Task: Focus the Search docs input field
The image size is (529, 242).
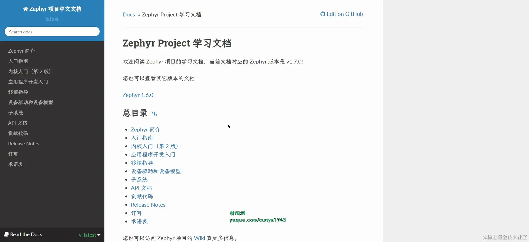Action: click(52, 31)
